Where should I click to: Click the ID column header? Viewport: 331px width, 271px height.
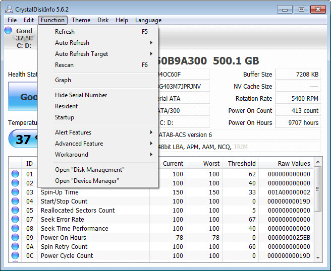point(29,163)
